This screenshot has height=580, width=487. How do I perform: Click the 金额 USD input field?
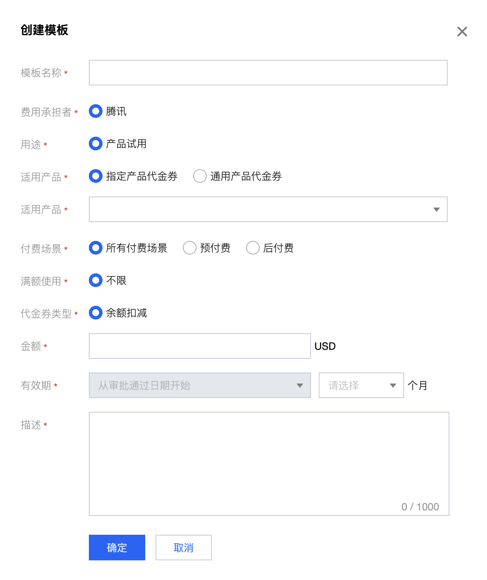(x=199, y=346)
